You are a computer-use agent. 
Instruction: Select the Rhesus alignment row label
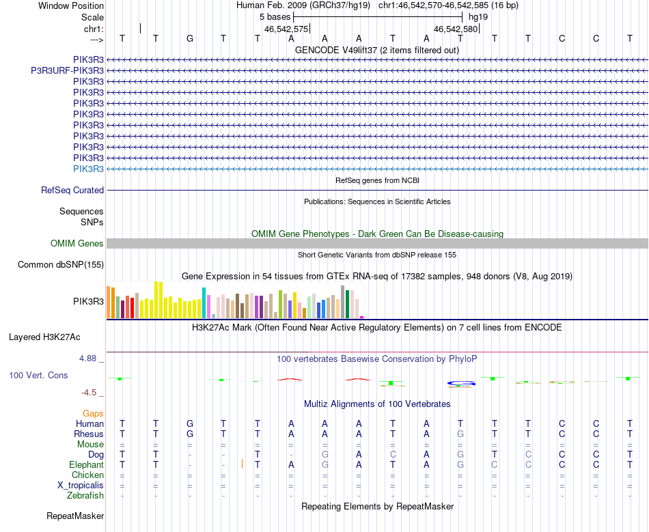click(89, 434)
